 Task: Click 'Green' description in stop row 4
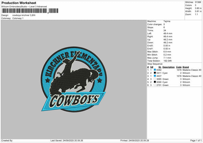coord(165,79)
